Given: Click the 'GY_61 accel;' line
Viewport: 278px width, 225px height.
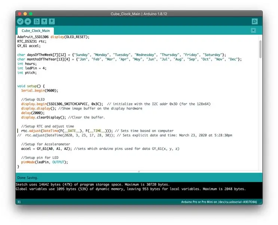Looking at the screenshot, I should (29, 46).
